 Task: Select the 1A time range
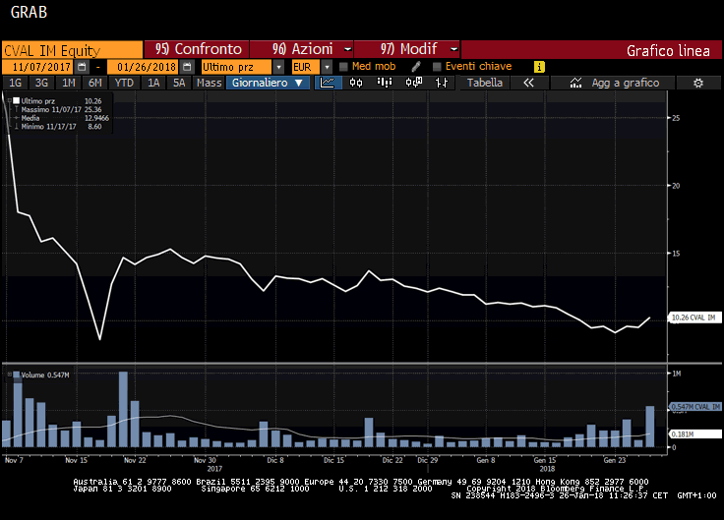pos(153,83)
